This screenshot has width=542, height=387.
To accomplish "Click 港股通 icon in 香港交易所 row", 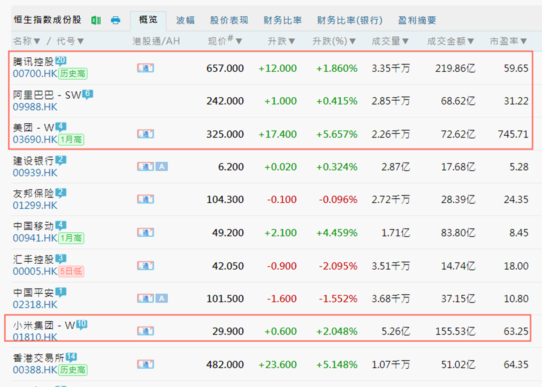I will pyautogui.click(x=146, y=364).
